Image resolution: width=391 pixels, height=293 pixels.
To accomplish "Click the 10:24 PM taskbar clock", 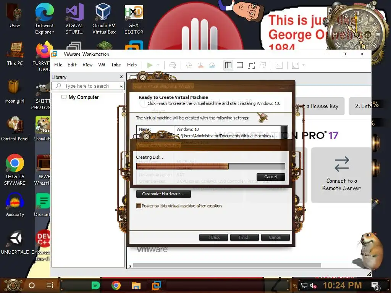I will pyautogui.click(x=342, y=285).
